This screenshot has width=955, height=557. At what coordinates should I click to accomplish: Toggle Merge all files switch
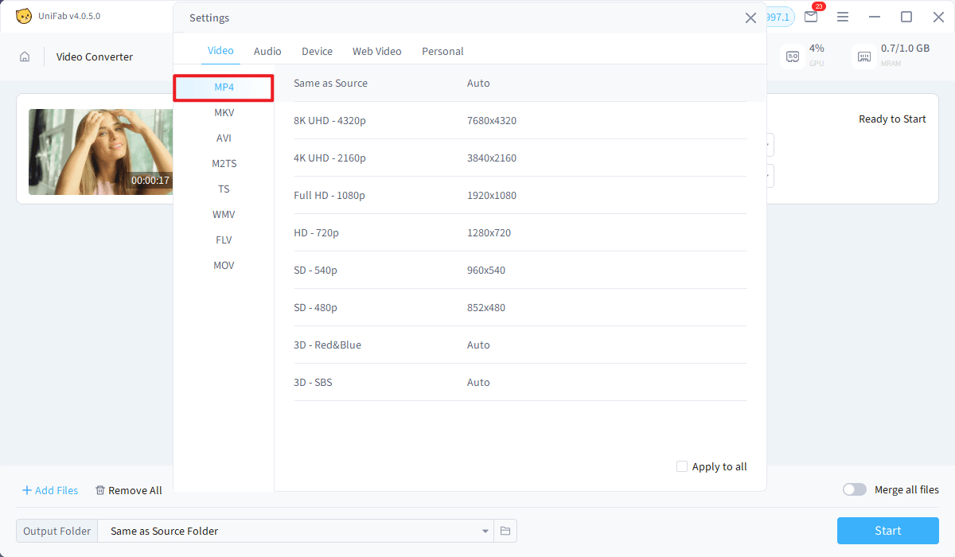(855, 489)
